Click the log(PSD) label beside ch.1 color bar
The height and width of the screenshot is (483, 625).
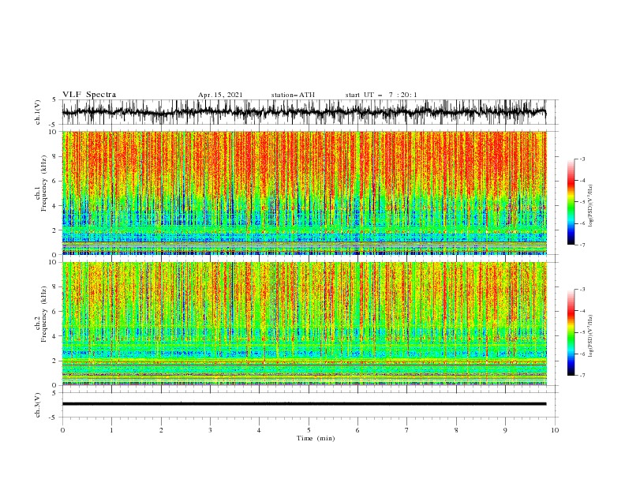pos(591,206)
